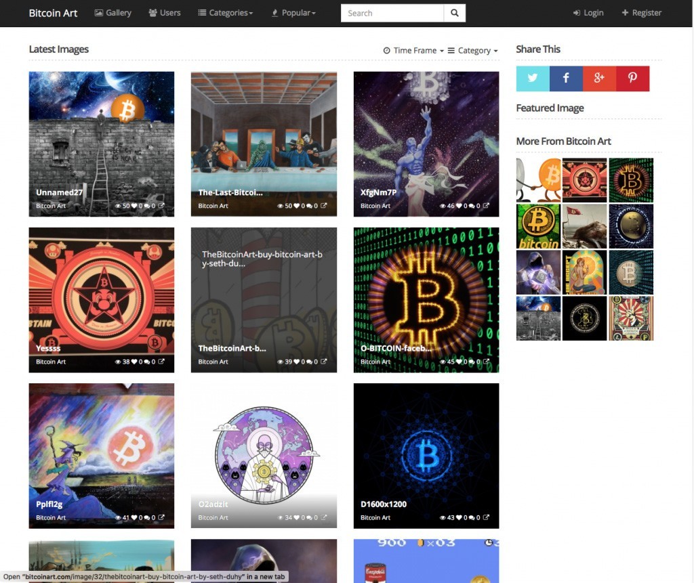Click the Register link

[x=642, y=13]
